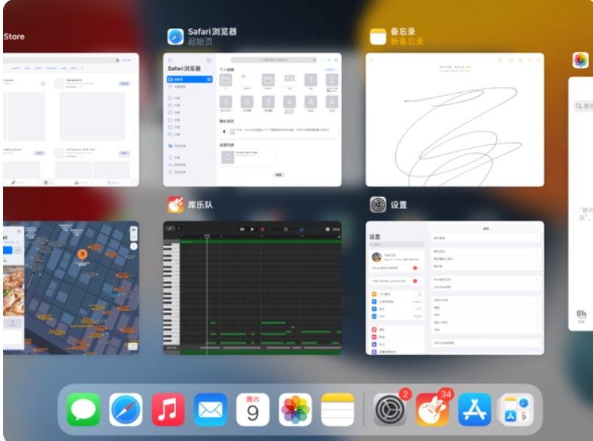Hit Play in GarageBand transport
The image size is (593, 441).
point(252,229)
